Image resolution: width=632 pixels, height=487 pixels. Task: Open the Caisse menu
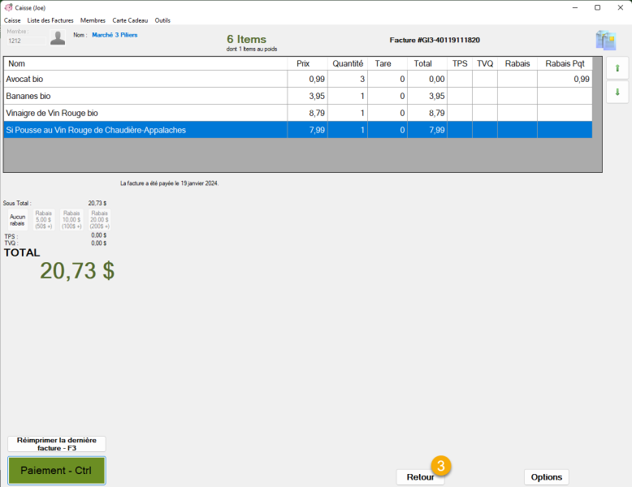click(x=12, y=20)
